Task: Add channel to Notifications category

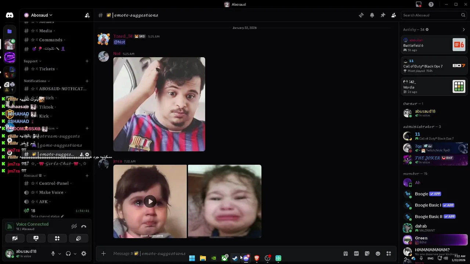Action: point(87,81)
